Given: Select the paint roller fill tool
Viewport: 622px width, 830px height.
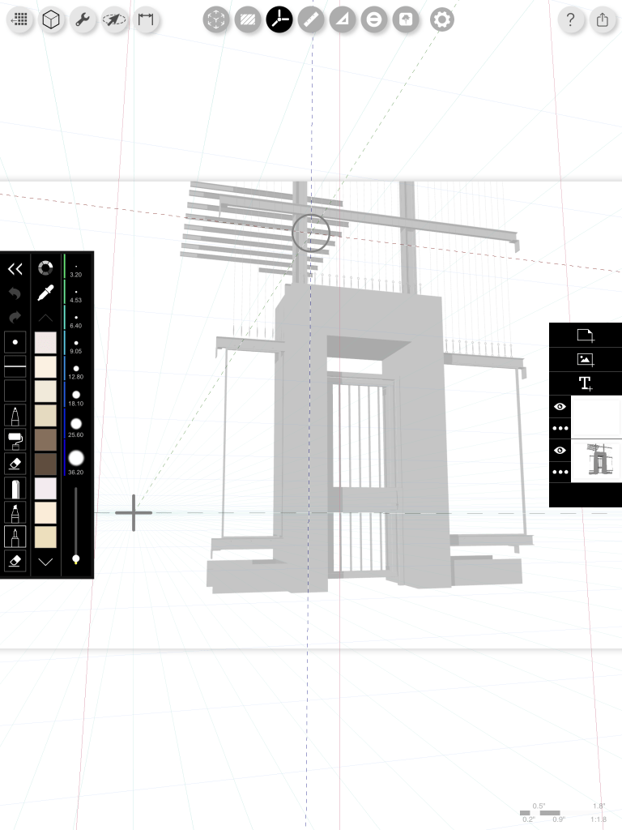Looking at the screenshot, I should 15,440.
